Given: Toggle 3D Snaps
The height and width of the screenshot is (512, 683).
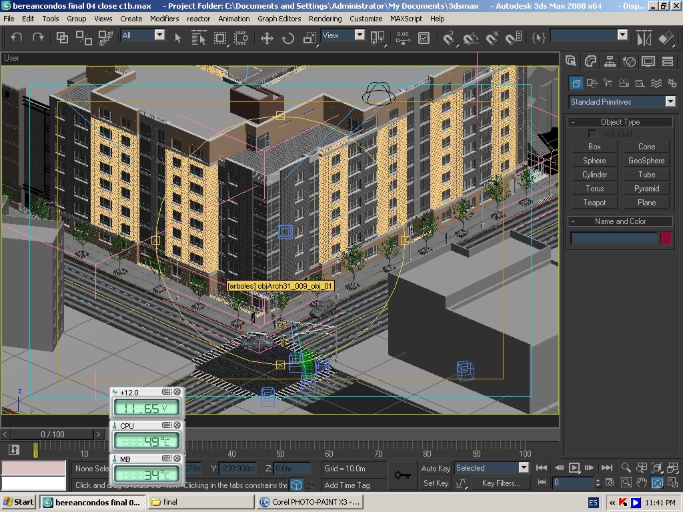Looking at the screenshot, I should coord(449,38).
